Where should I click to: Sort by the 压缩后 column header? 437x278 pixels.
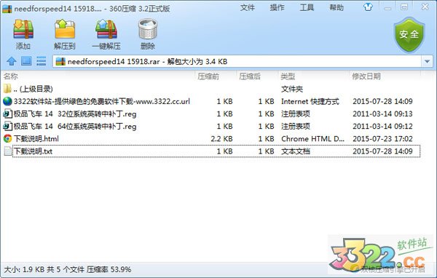(250, 76)
